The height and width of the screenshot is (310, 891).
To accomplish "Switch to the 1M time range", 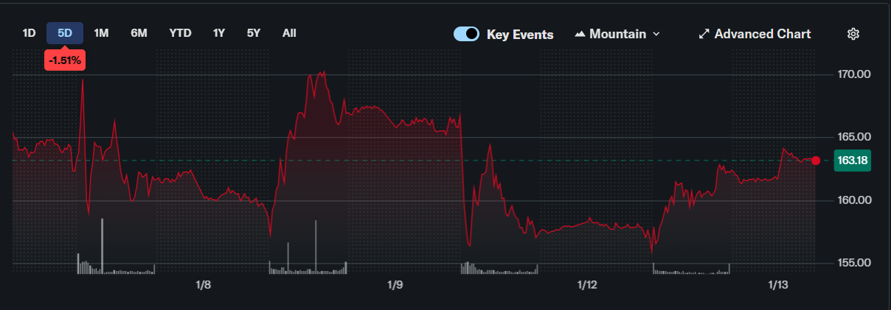I will point(102,33).
